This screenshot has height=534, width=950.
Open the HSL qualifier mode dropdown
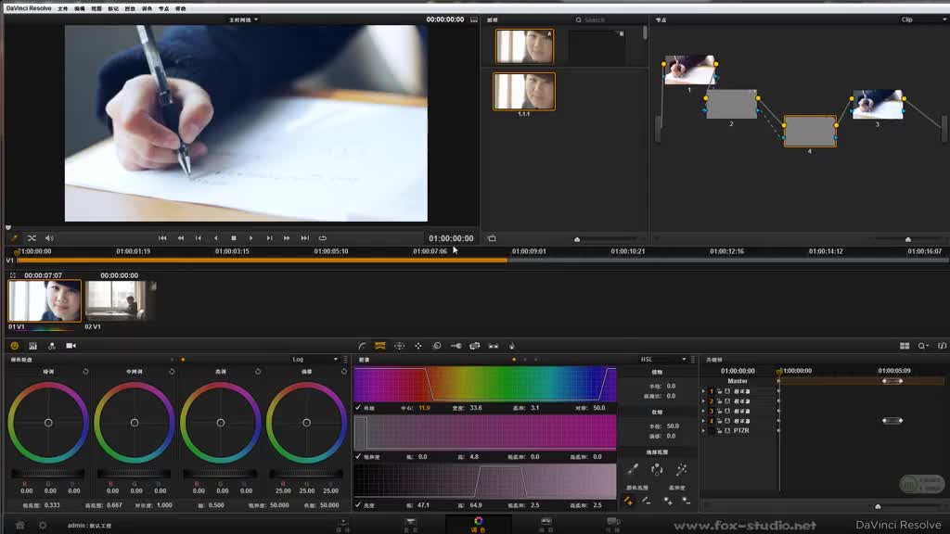[662, 359]
